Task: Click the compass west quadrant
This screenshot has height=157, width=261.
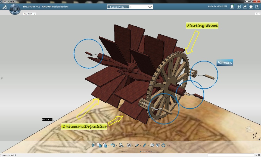Action: click(x=11, y=9)
